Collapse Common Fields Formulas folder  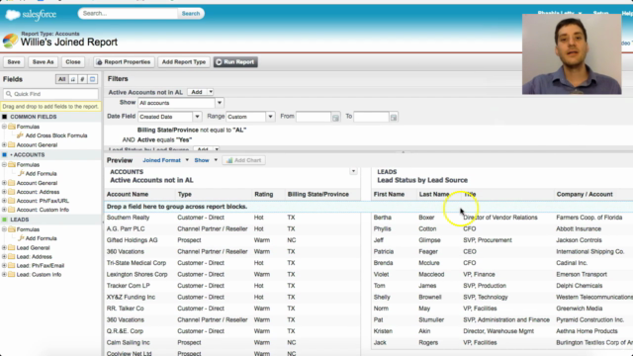pos(4,127)
